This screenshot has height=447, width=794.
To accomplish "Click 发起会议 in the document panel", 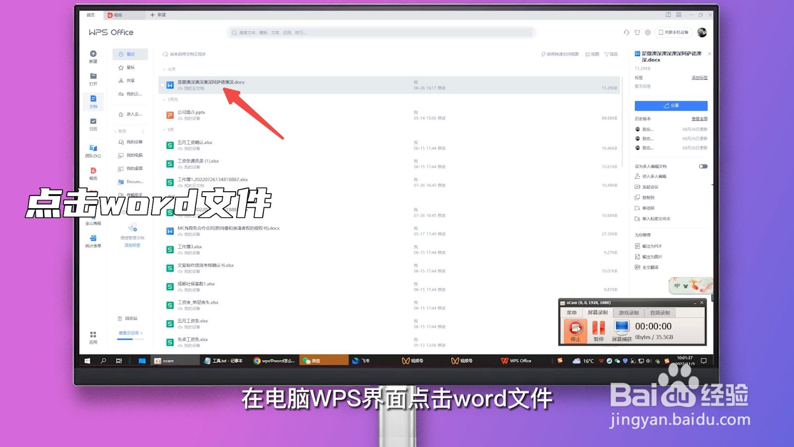I will click(652, 187).
